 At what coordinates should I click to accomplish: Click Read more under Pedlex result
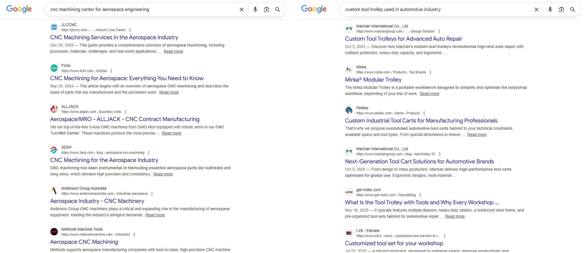click(477, 135)
